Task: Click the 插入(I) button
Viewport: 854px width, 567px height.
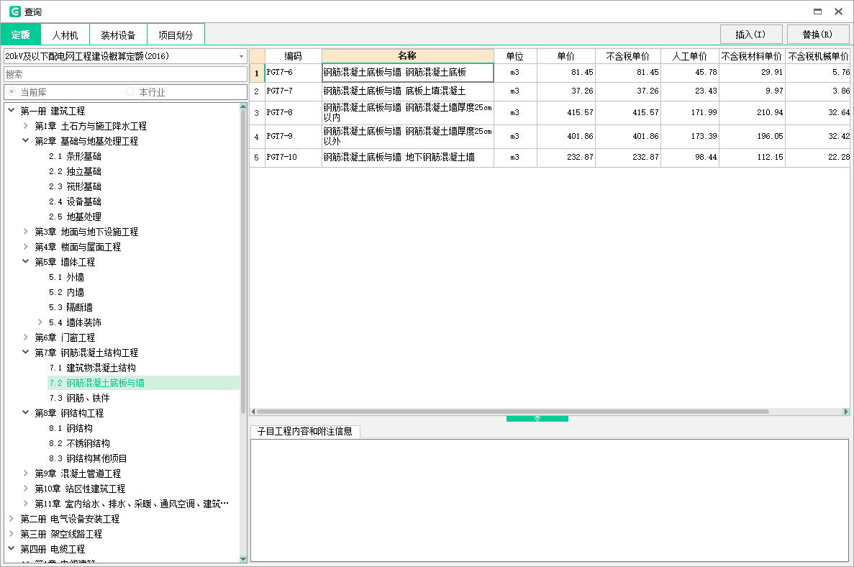Action: pos(751,35)
